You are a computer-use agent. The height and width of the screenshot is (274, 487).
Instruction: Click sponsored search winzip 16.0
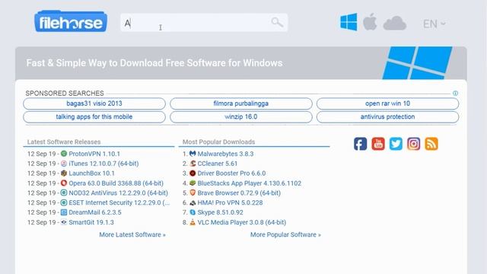pos(241,116)
